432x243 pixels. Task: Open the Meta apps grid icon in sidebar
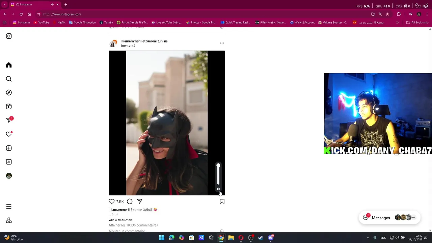point(9,220)
